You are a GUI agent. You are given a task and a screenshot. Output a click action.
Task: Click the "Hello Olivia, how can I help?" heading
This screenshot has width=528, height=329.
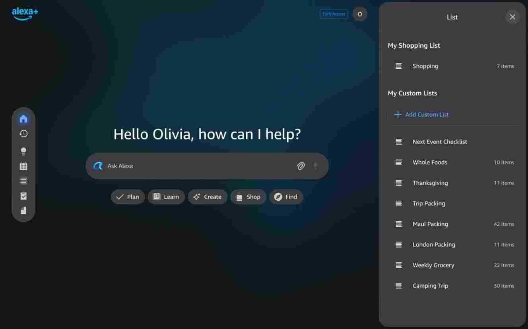pyautogui.click(x=207, y=134)
